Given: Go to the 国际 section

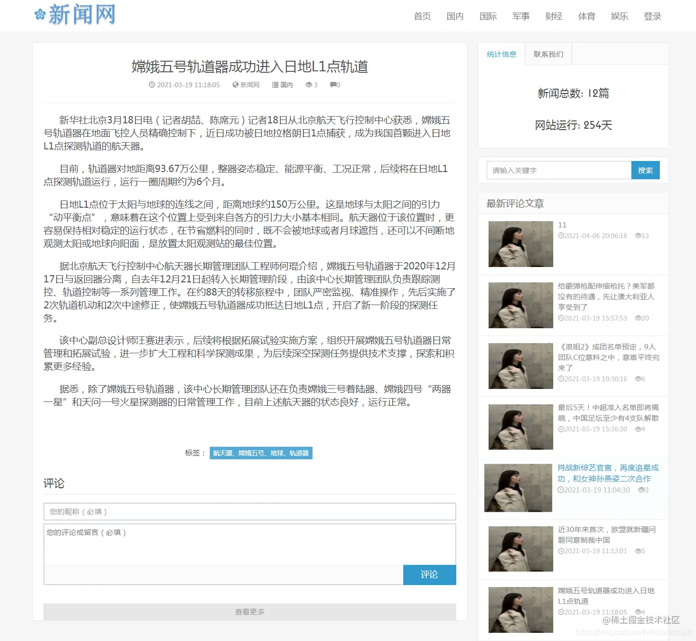Looking at the screenshot, I should (x=488, y=16).
